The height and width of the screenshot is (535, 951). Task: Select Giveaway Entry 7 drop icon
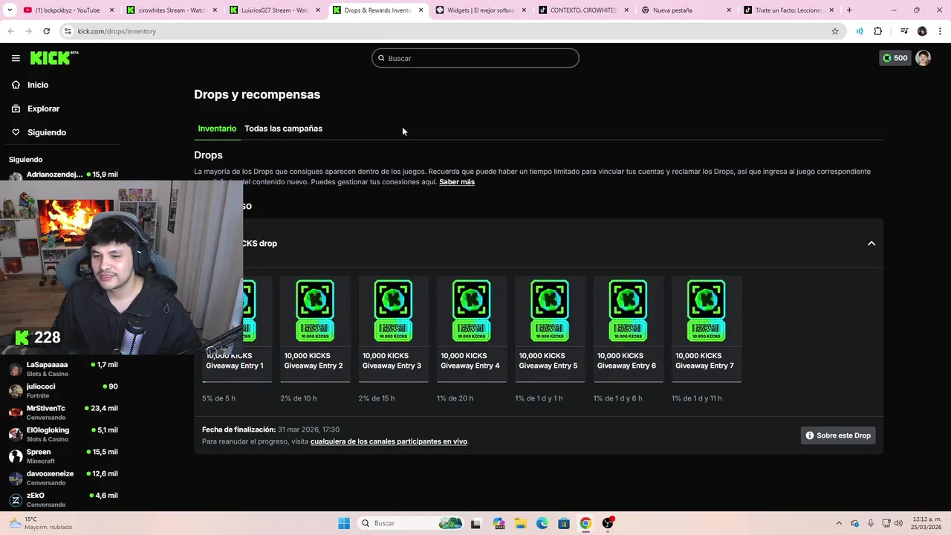click(706, 311)
